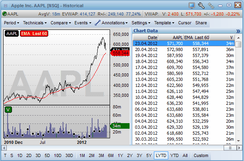Set chart range to 10D
244x161 pixels.
57,155
